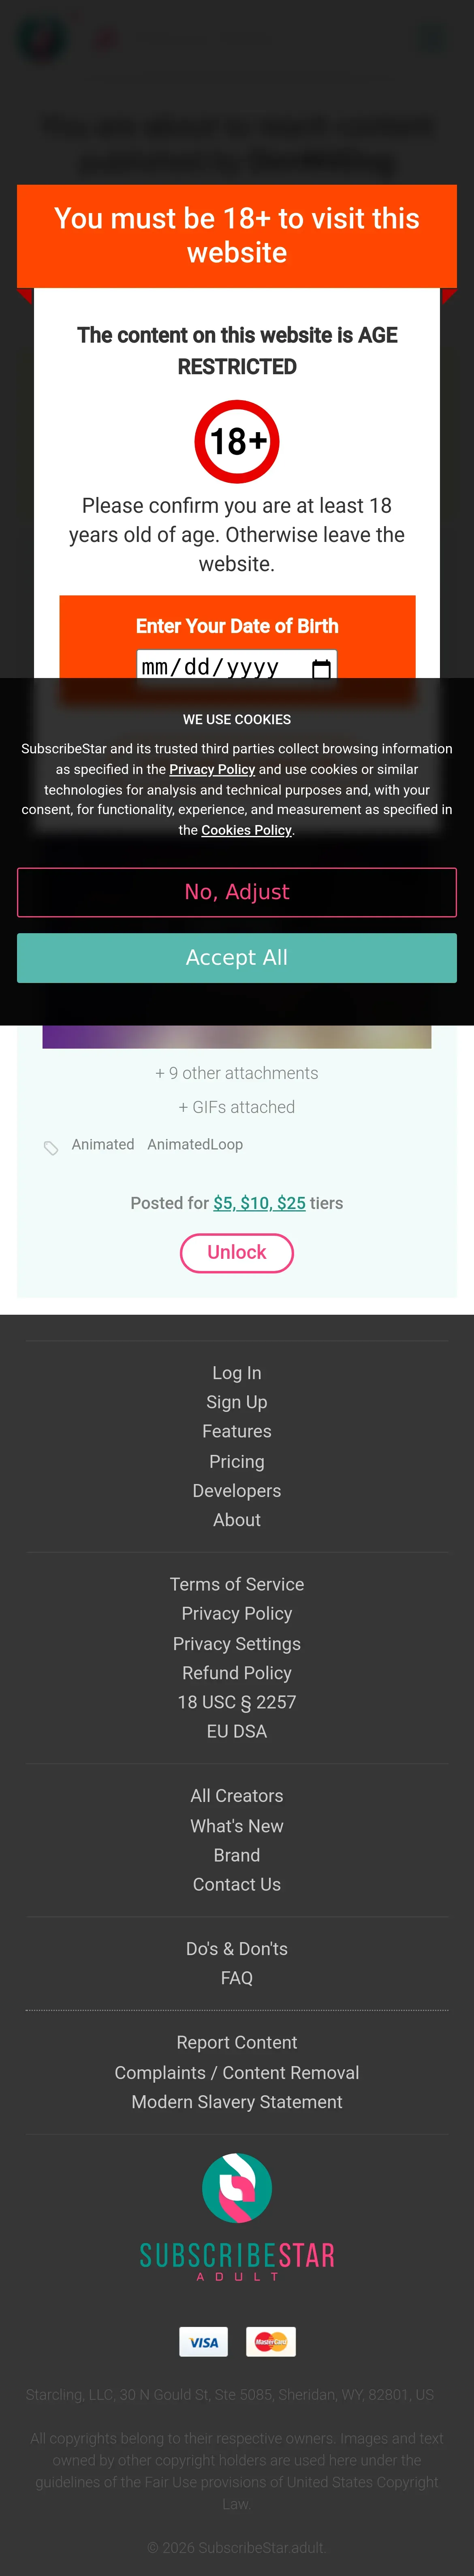Open Terms of Service link
Viewport: 474px width, 2576px height.
[x=237, y=1584]
